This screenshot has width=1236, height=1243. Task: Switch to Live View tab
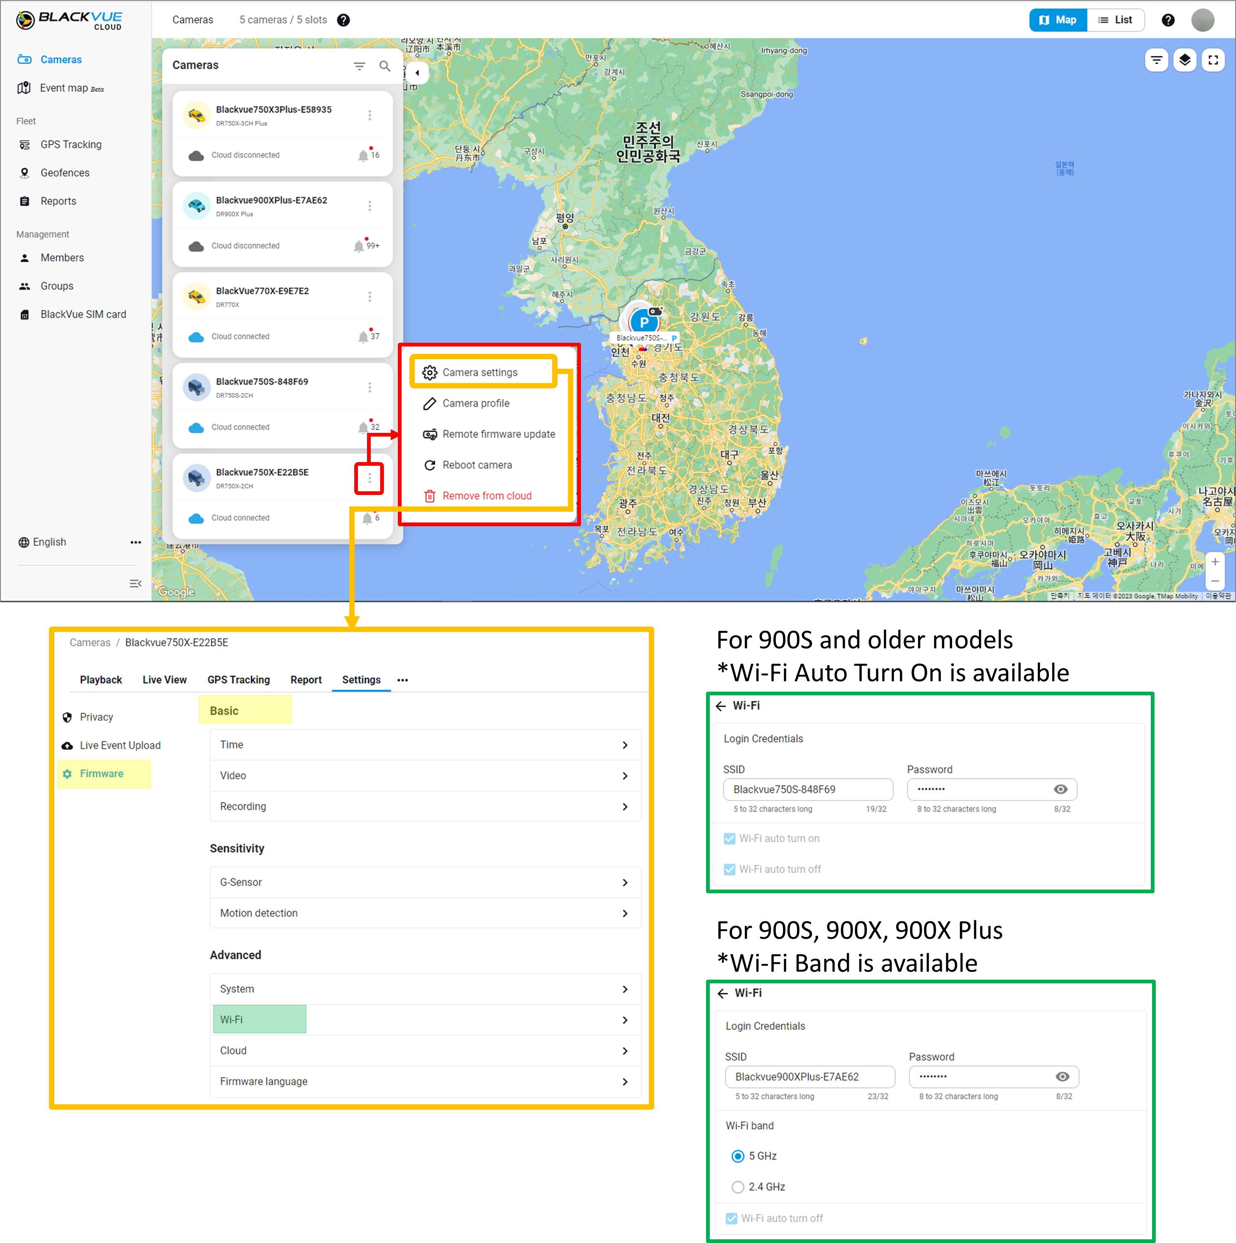165,680
